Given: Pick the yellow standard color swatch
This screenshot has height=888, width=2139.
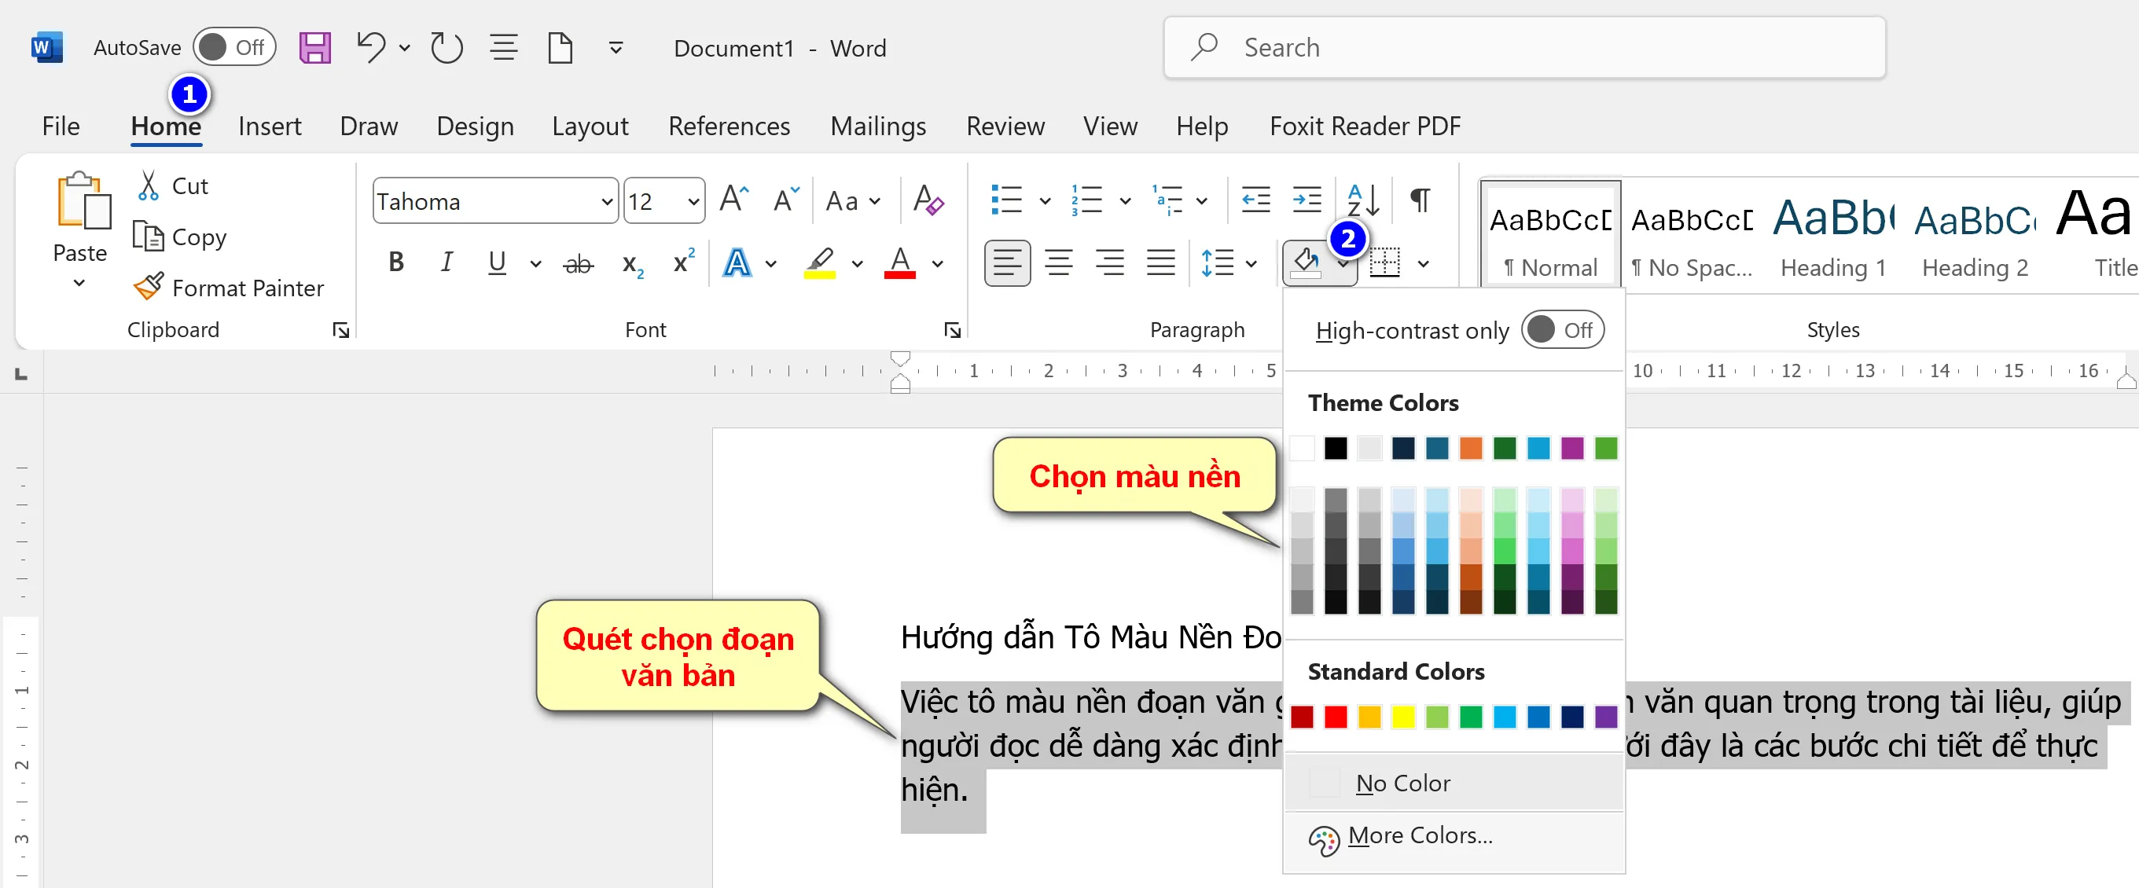Looking at the screenshot, I should (1403, 717).
